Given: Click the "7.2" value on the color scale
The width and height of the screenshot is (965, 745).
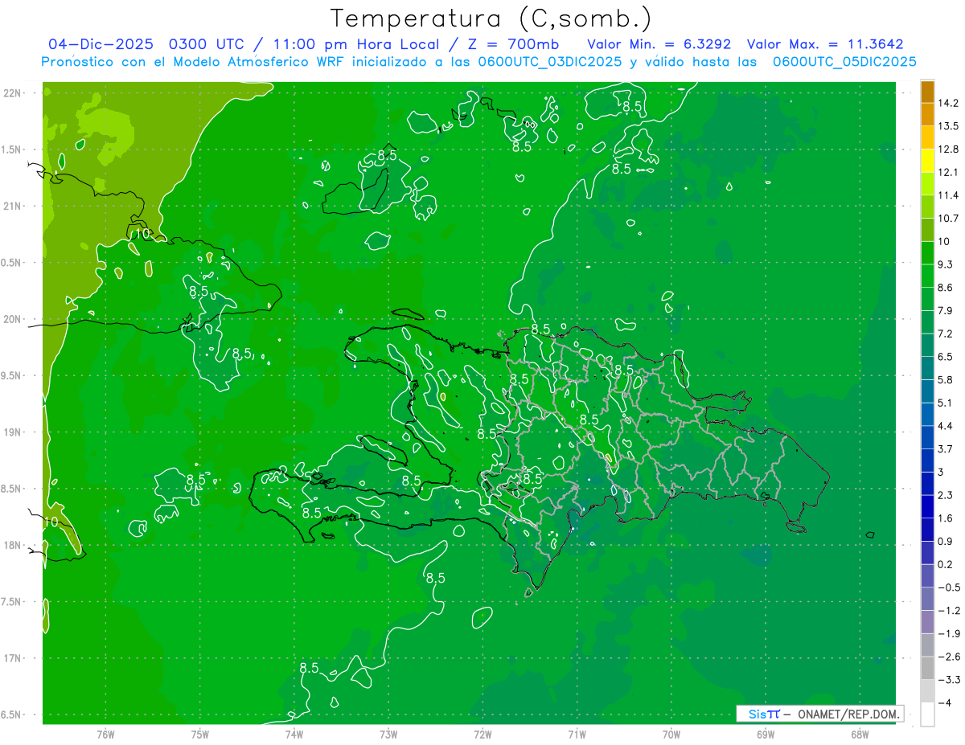Looking at the screenshot, I should tap(945, 334).
